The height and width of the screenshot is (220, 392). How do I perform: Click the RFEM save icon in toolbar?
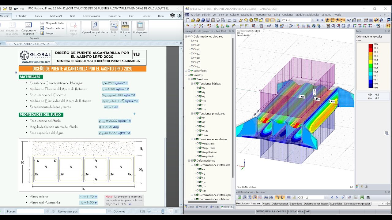pos(208,20)
